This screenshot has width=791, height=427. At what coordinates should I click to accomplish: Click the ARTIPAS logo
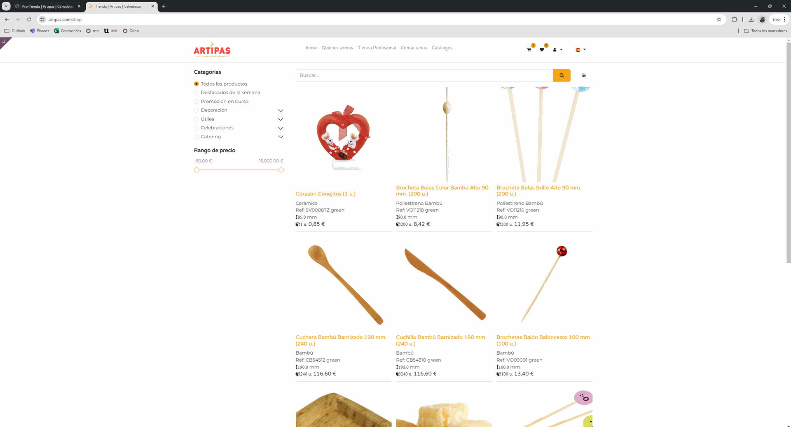click(212, 50)
